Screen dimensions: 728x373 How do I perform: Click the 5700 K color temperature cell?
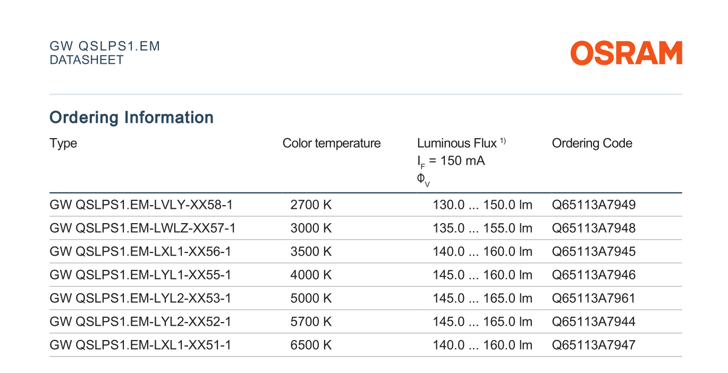[x=311, y=322]
